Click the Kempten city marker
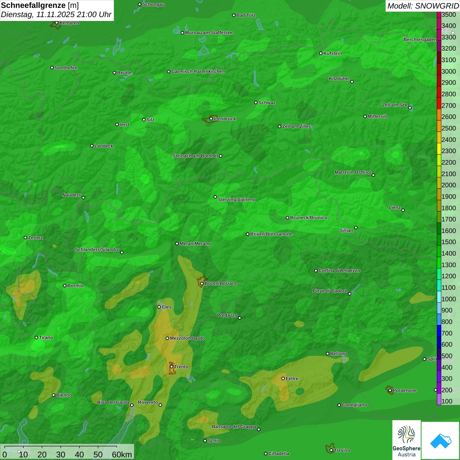460x460 pixels. 57,23
